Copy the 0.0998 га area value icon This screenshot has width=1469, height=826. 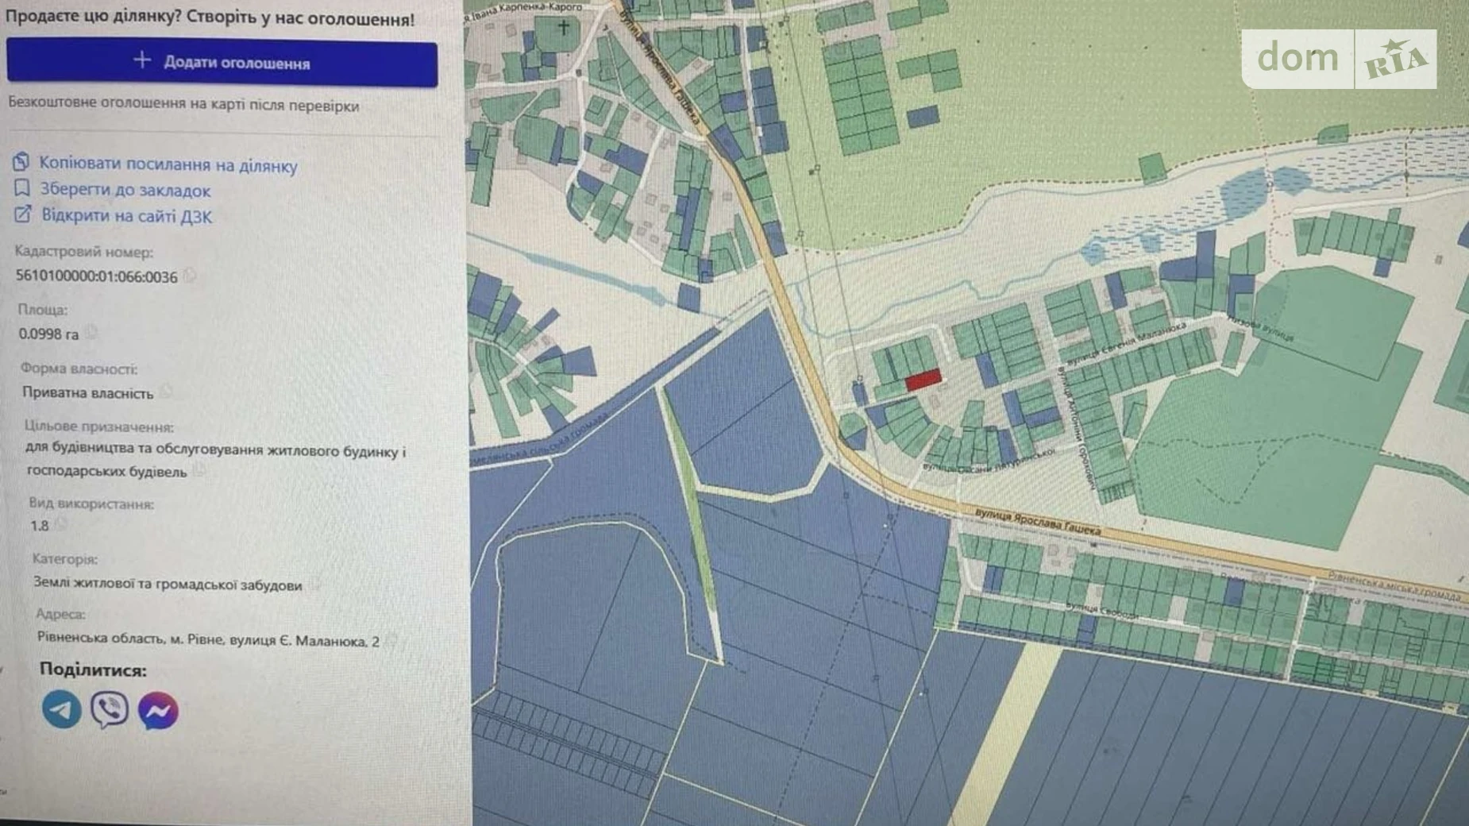[91, 332]
